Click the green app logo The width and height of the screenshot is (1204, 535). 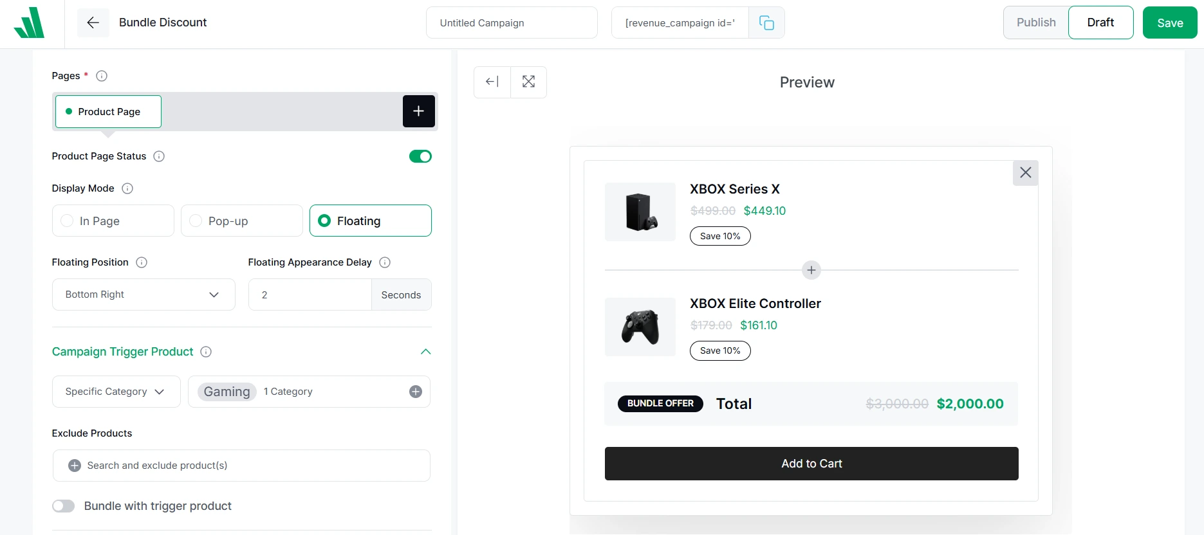coord(29,23)
